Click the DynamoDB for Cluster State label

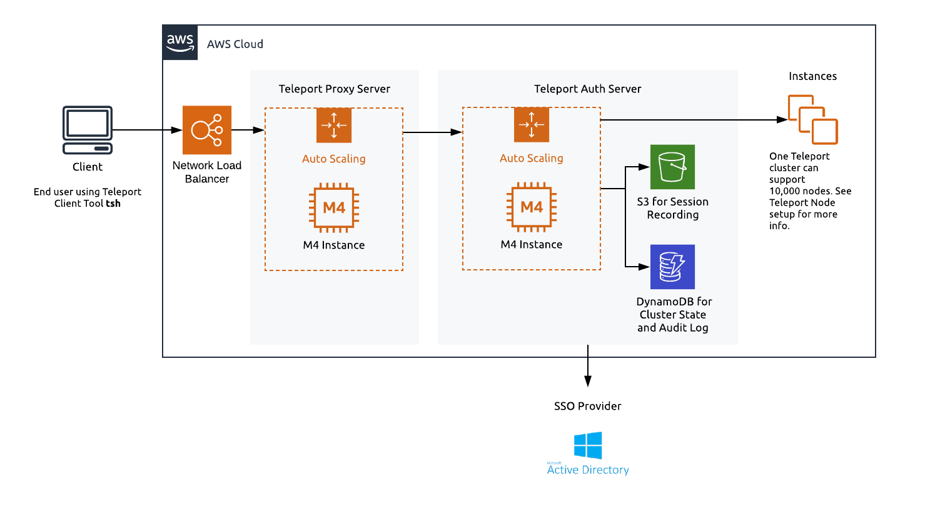click(674, 314)
